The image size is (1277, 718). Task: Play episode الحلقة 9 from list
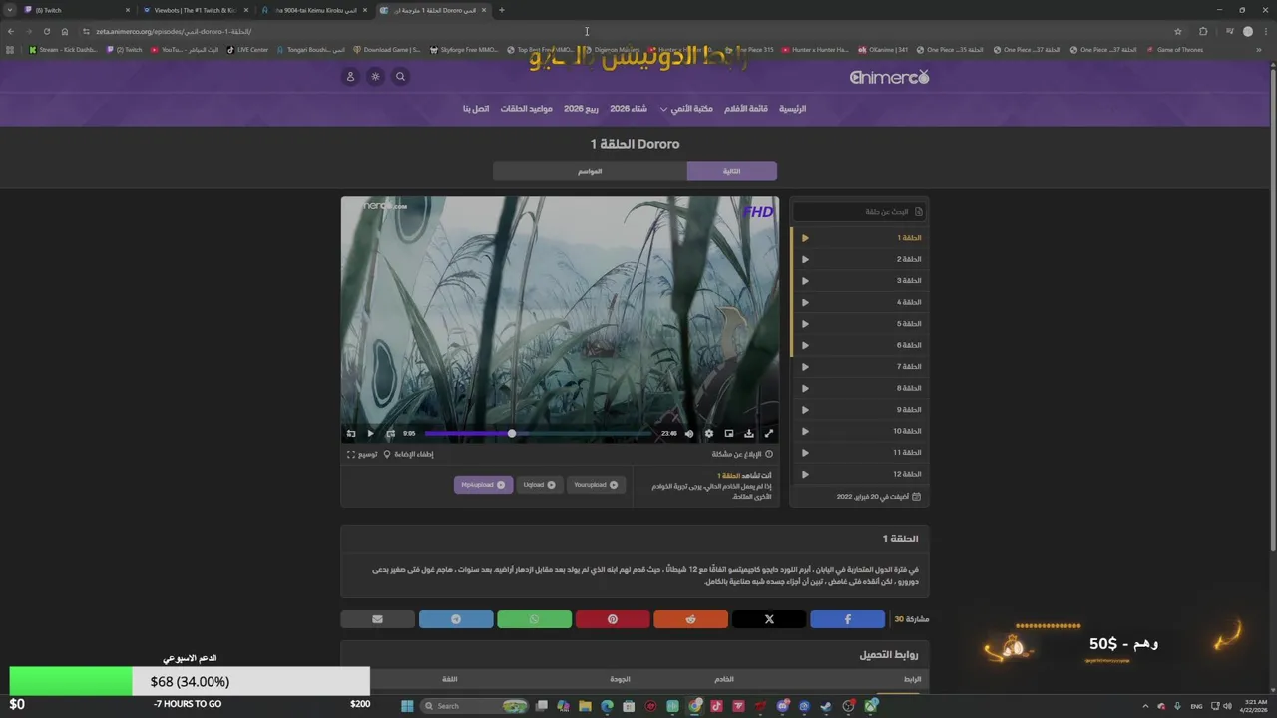coord(860,410)
